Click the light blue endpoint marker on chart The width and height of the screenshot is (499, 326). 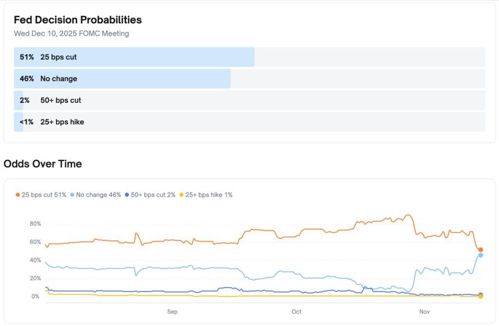pyautogui.click(x=480, y=255)
